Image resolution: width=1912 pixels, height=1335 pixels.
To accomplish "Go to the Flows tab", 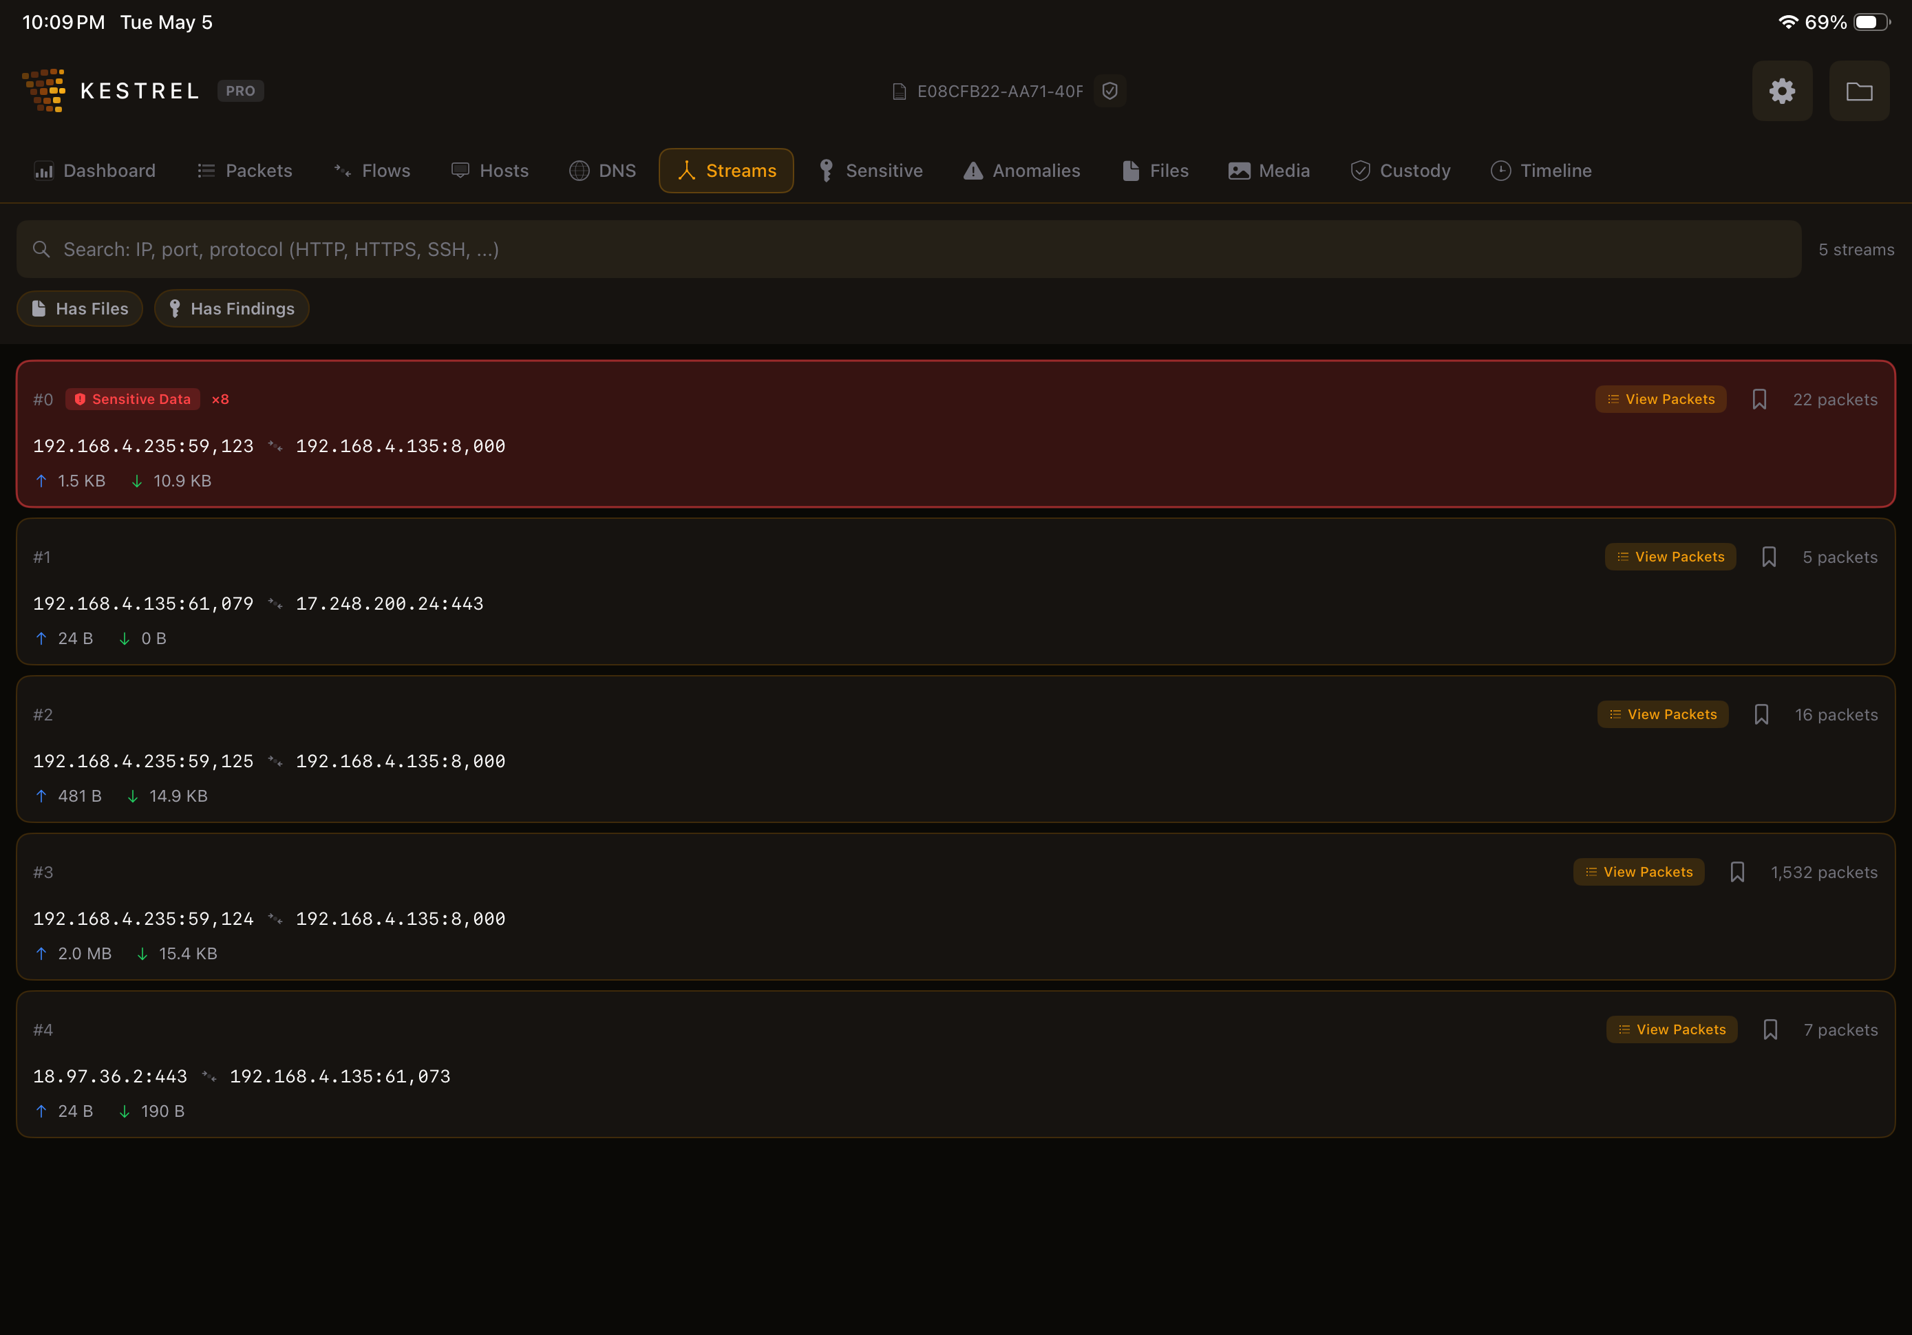I will click(x=372, y=171).
